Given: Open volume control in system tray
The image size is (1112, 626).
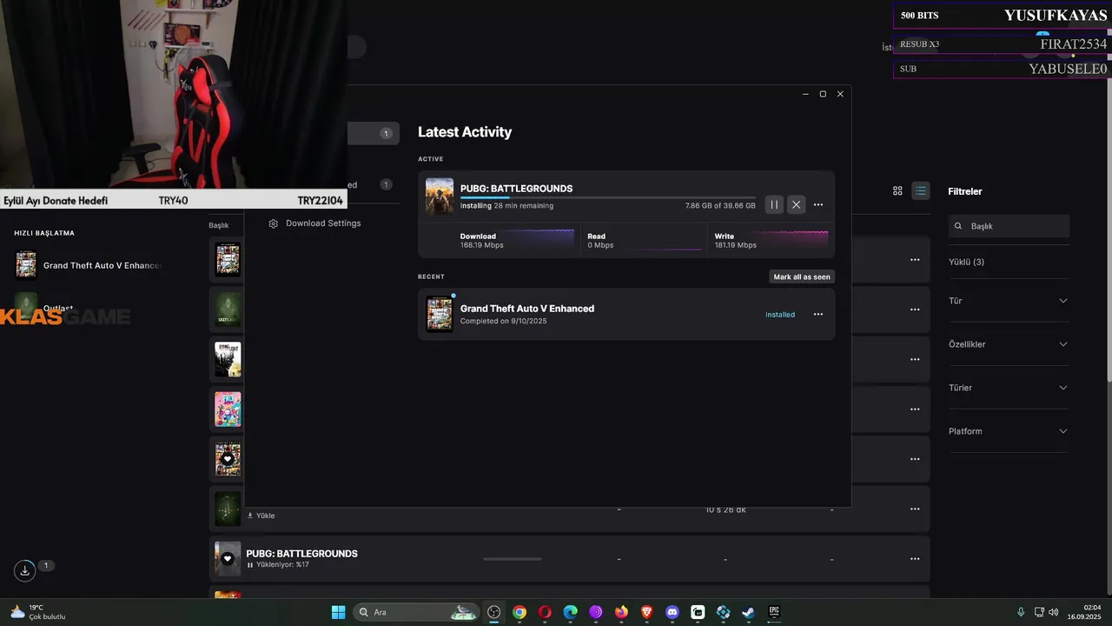Looking at the screenshot, I should (1054, 612).
